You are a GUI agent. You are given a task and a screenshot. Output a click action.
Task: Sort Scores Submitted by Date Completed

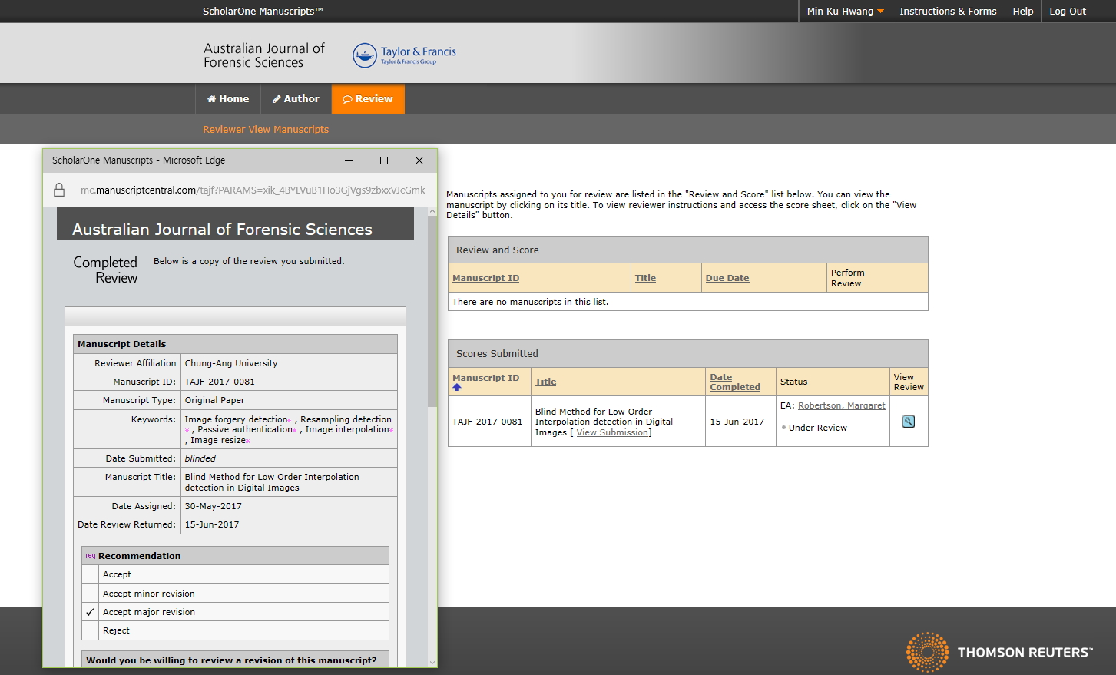click(735, 382)
